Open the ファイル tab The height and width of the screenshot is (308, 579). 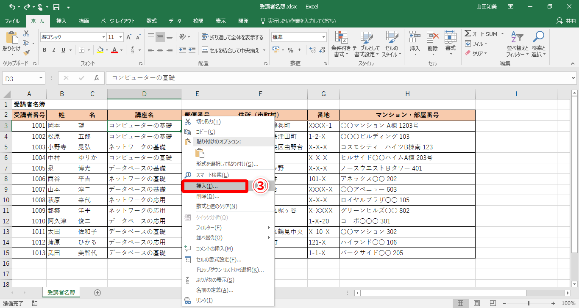(x=12, y=21)
